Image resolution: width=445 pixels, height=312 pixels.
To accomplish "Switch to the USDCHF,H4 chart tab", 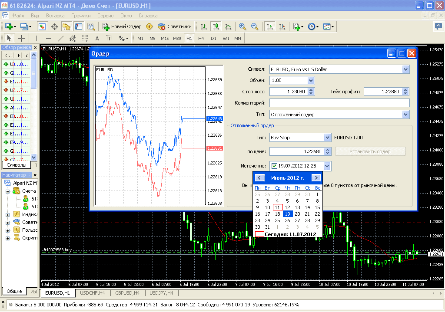I will pos(93,293).
